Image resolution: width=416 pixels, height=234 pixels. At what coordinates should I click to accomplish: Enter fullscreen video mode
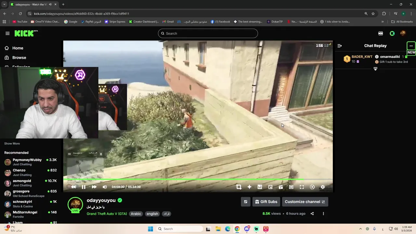coord(302,187)
